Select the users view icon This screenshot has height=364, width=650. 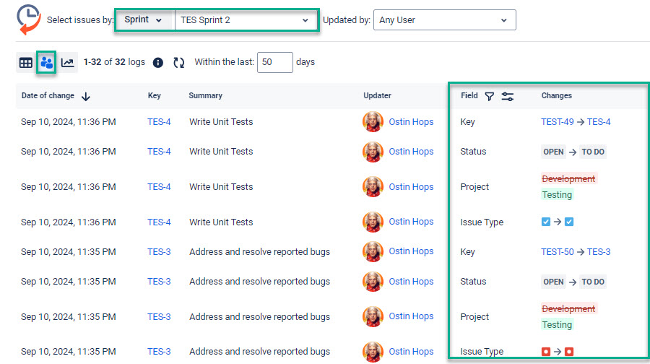(46, 63)
